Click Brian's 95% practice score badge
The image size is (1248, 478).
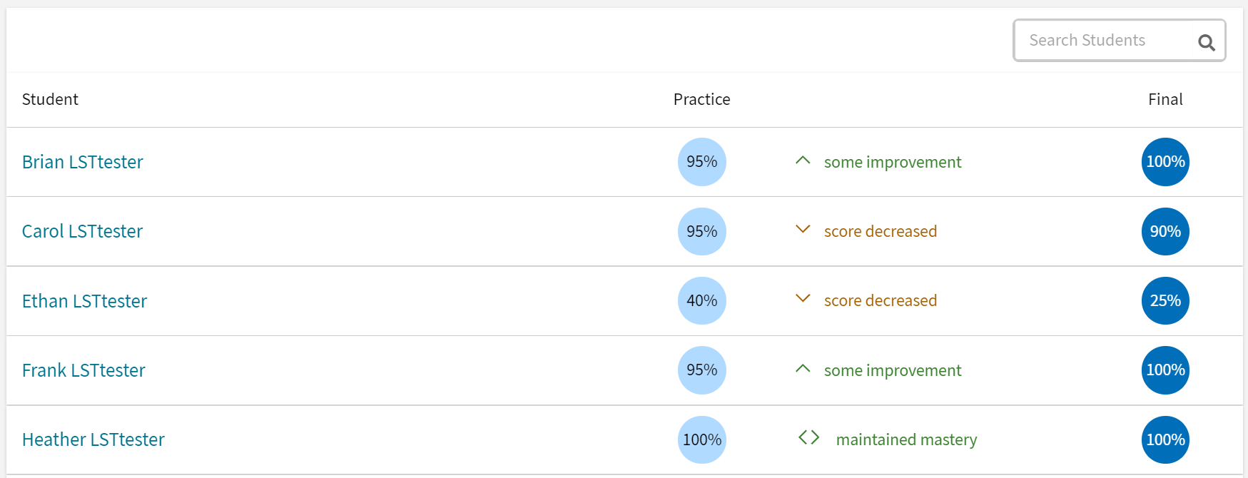(701, 162)
